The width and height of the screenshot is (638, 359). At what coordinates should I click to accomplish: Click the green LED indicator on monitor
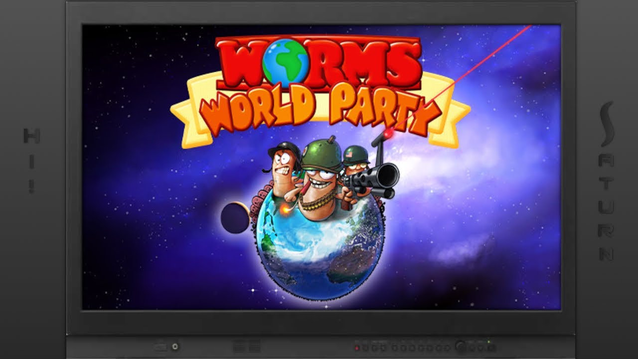pos(488,342)
